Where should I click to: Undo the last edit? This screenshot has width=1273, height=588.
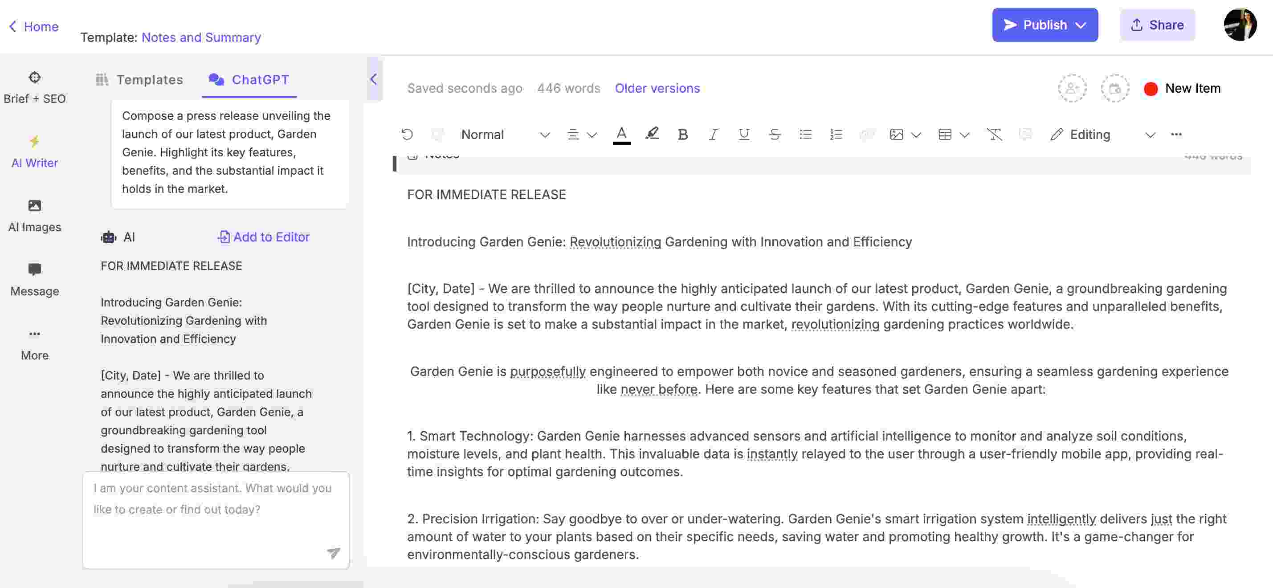click(407, 135)
